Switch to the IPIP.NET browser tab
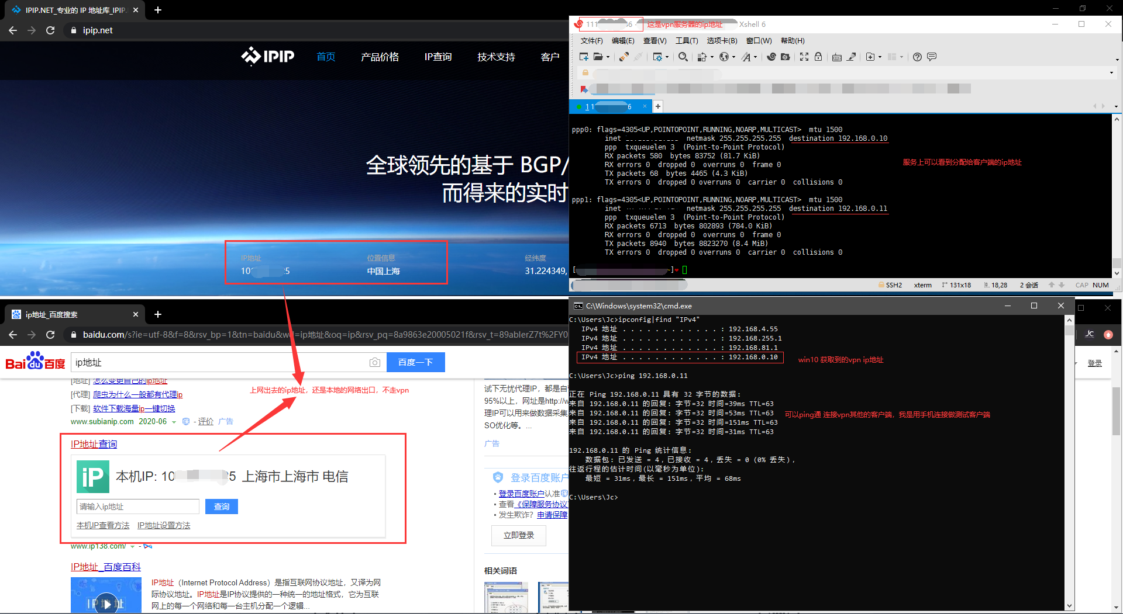1123x614 pixels. click(74, 10)
